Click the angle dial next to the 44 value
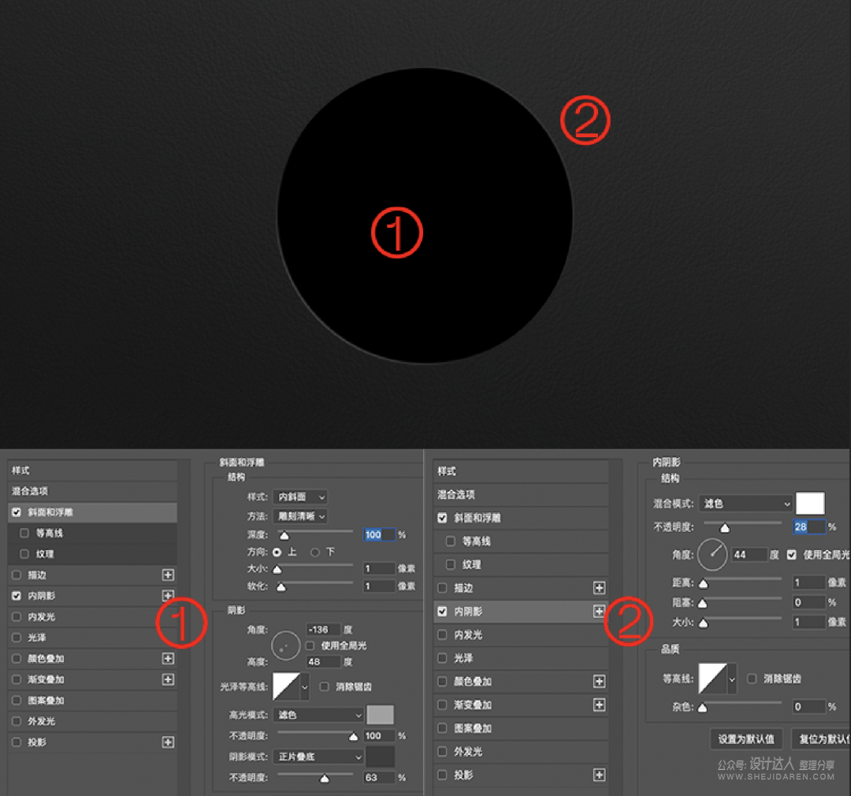The height and width of the screenshot is (796, 851). [712, 555]
